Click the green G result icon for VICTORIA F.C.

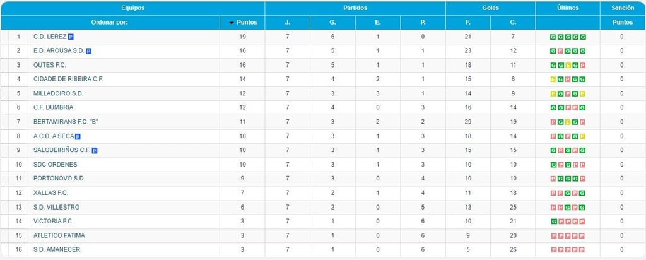553,222
